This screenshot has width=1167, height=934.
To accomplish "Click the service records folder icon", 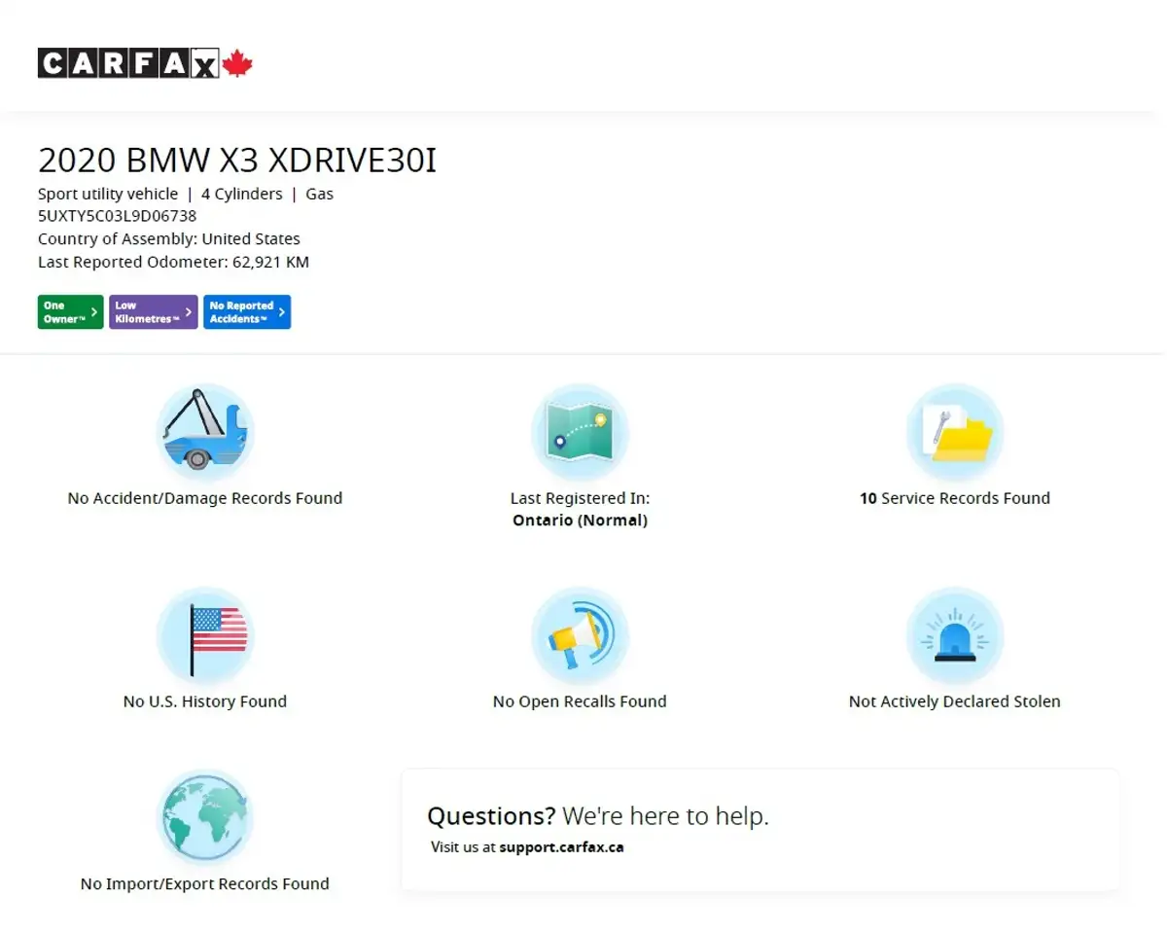I will click(x=955, y=432).
